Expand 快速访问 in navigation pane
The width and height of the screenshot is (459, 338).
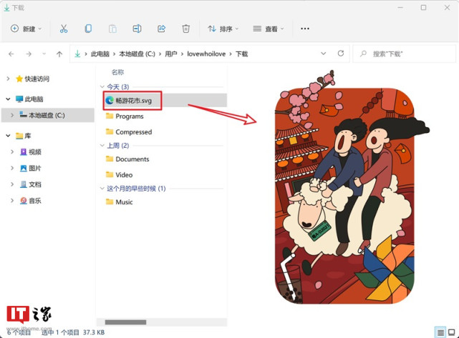(x=8, y=79)
